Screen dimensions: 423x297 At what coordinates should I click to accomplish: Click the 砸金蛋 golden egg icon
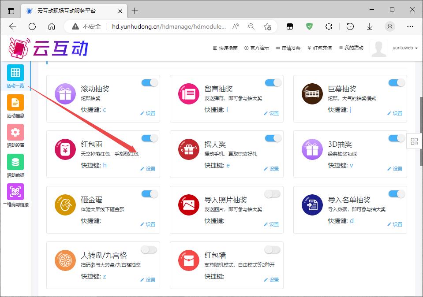click(65, 205)
